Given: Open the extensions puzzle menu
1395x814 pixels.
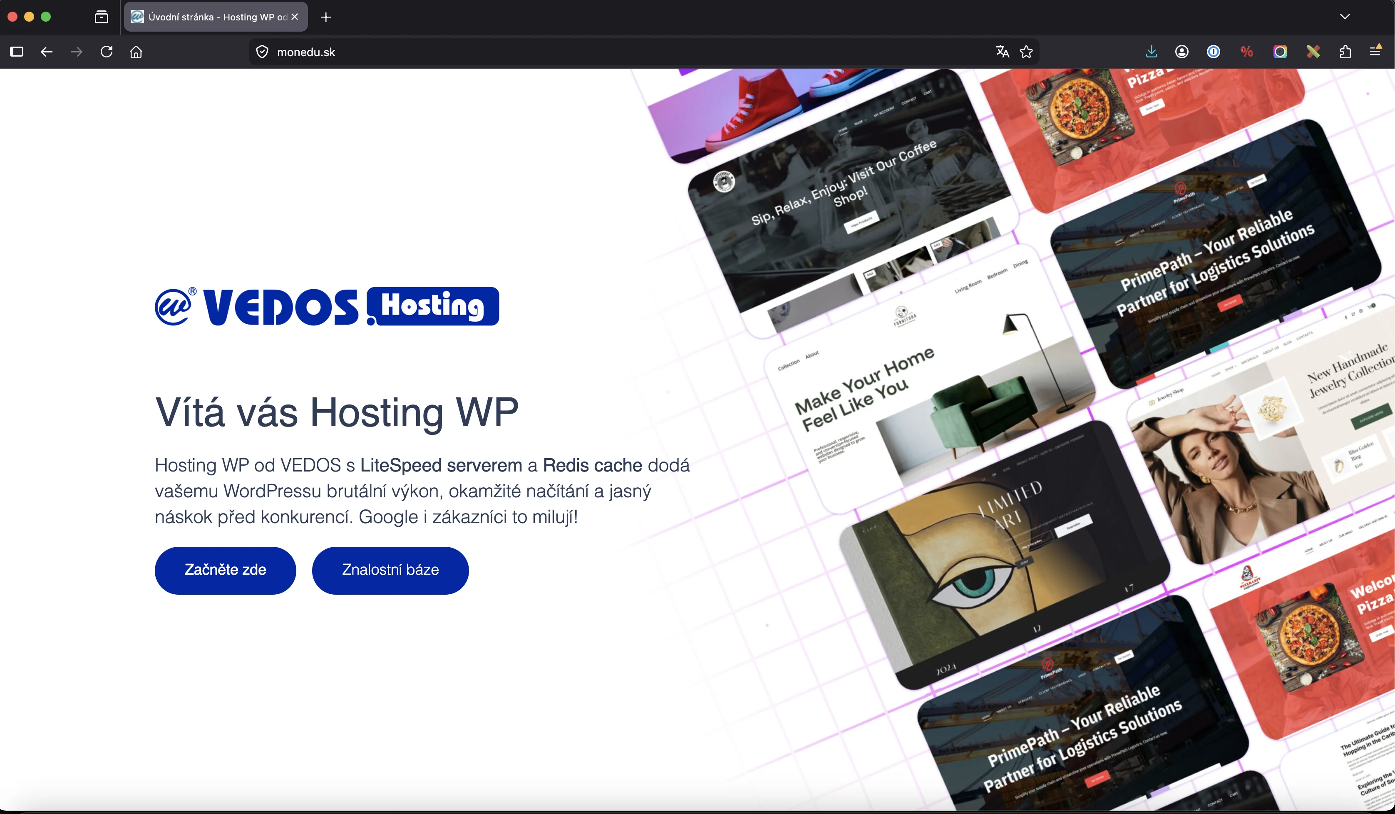Looking at the screenshot, I should click(1345, 52).
